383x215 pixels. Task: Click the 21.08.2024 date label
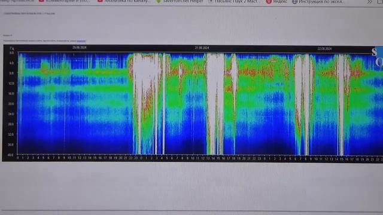(x=202, y=48)
